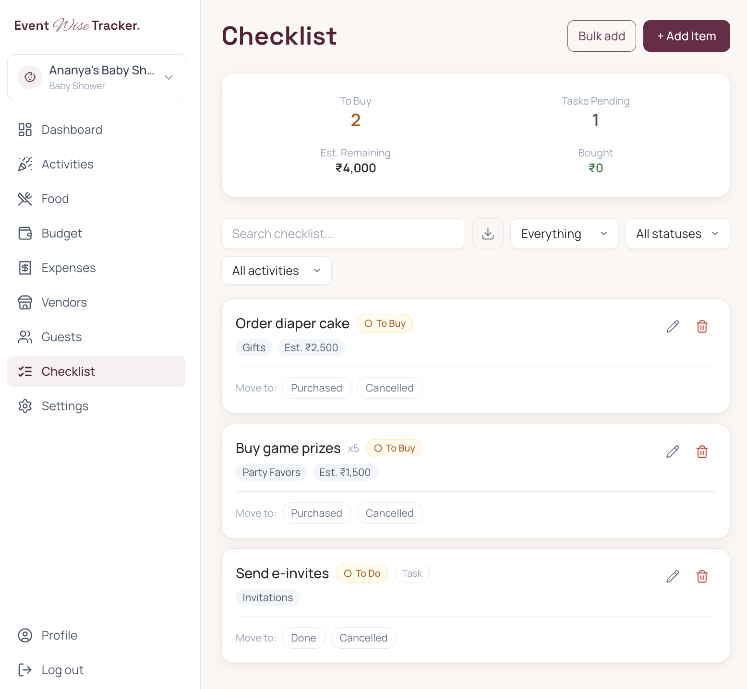Click the Vendors store icon
The height and width of the screenshot is (689, 747).
(x=25, y=302)
